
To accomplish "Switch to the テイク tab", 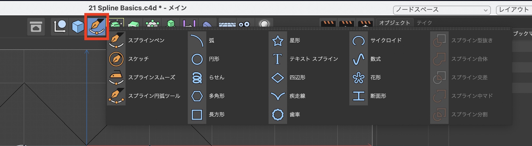I will point(424,23).
